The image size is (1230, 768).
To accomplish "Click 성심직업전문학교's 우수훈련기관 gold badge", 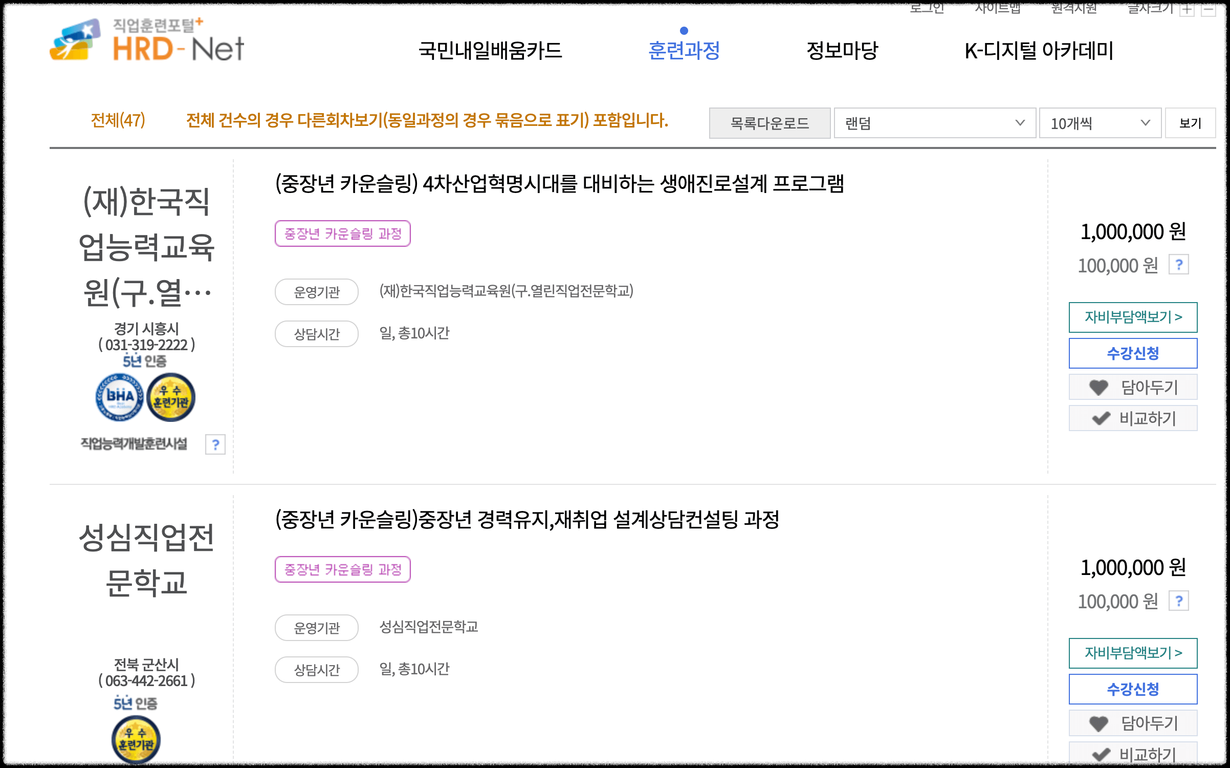I will (x=136, y=740).
